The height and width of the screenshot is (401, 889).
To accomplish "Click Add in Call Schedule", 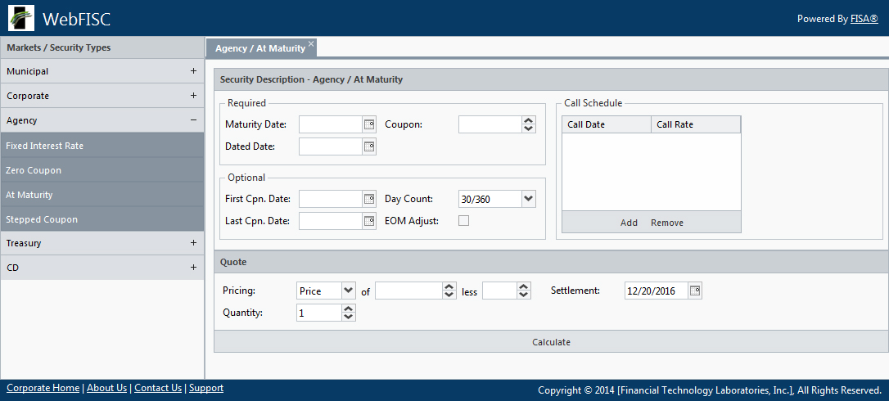I will tap(629, 223).
